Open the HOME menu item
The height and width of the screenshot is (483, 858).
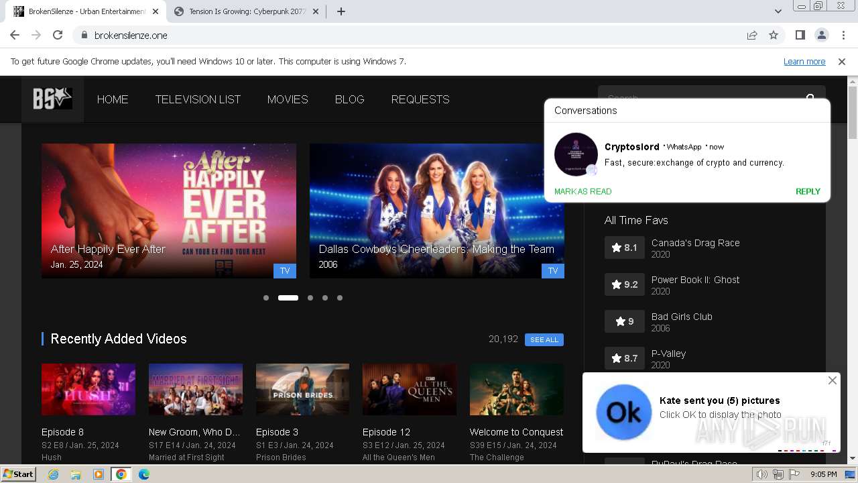coord(113,99)
